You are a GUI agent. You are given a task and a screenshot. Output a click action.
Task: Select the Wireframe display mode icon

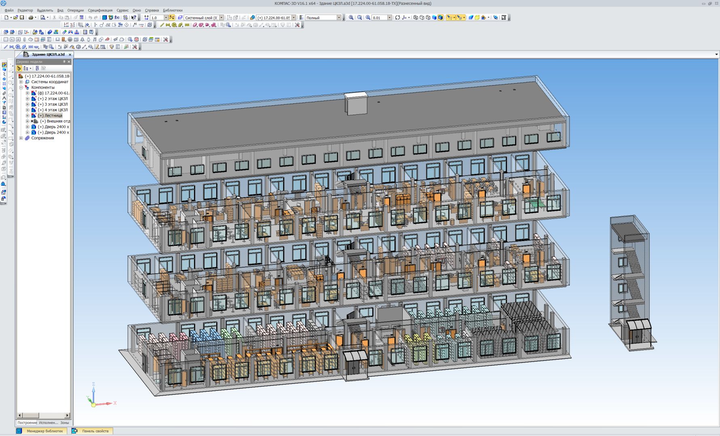click(x=415, y=18)
